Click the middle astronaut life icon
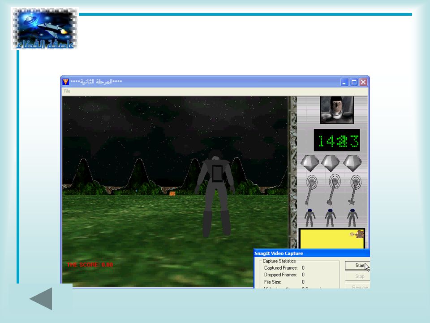The width and height of the screenshot is (430, 323). coord(331,218)
